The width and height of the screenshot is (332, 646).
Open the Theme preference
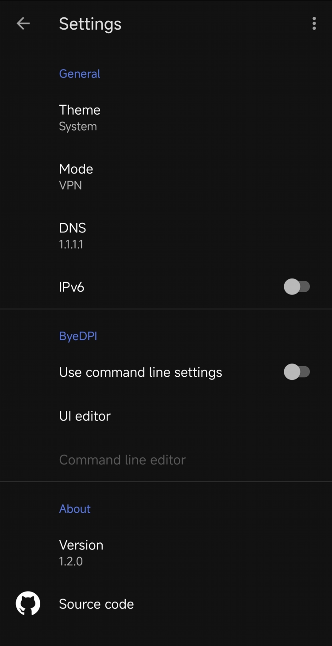(166, 118)
